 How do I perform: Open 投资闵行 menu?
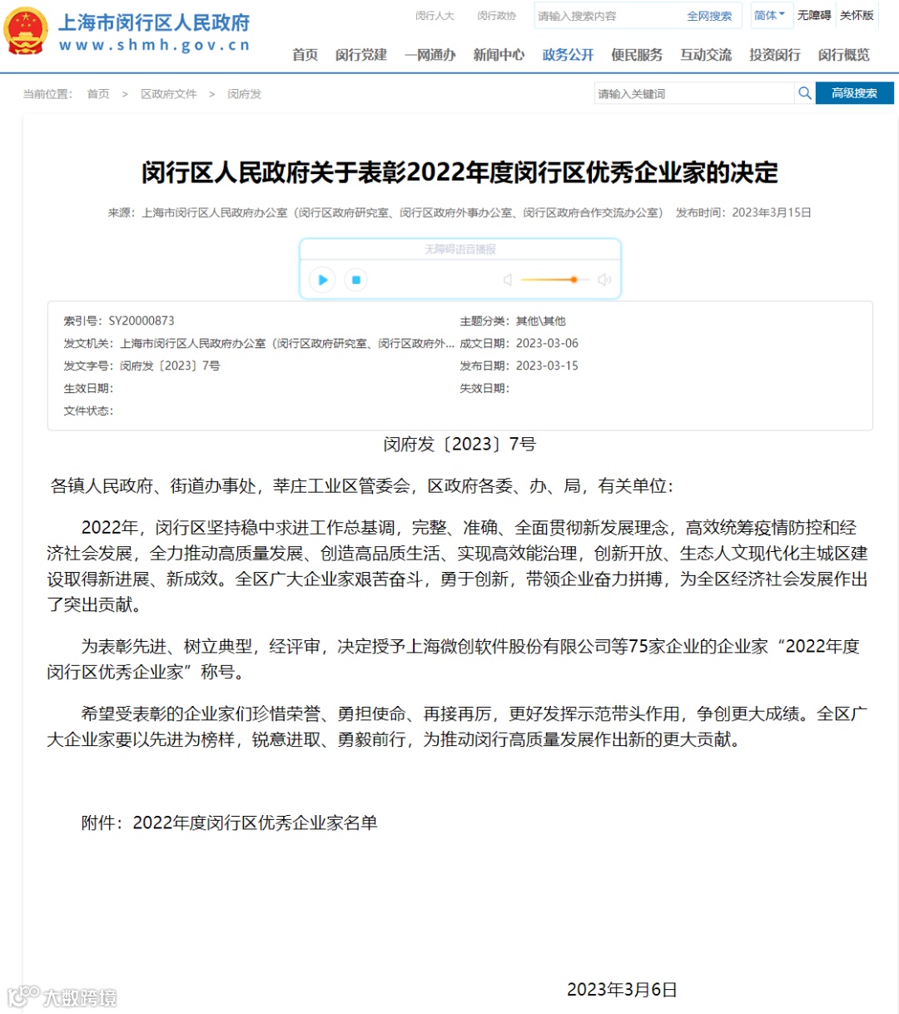tap(775, 55)
